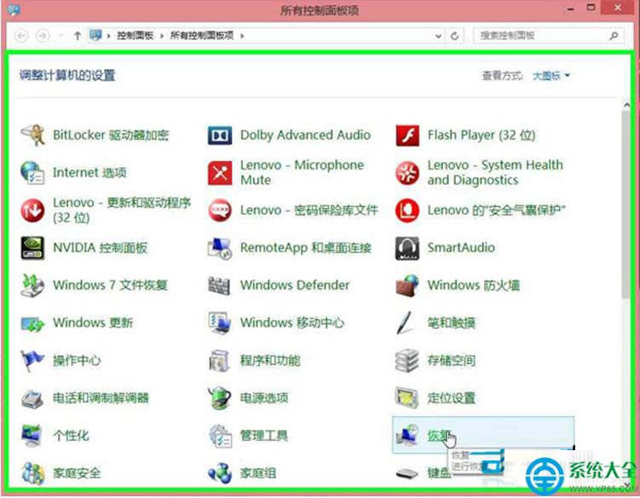Screen dimensions: 640x498
Task: Open the 家庭组 spheres icon
Action: (x=220, y=473)
